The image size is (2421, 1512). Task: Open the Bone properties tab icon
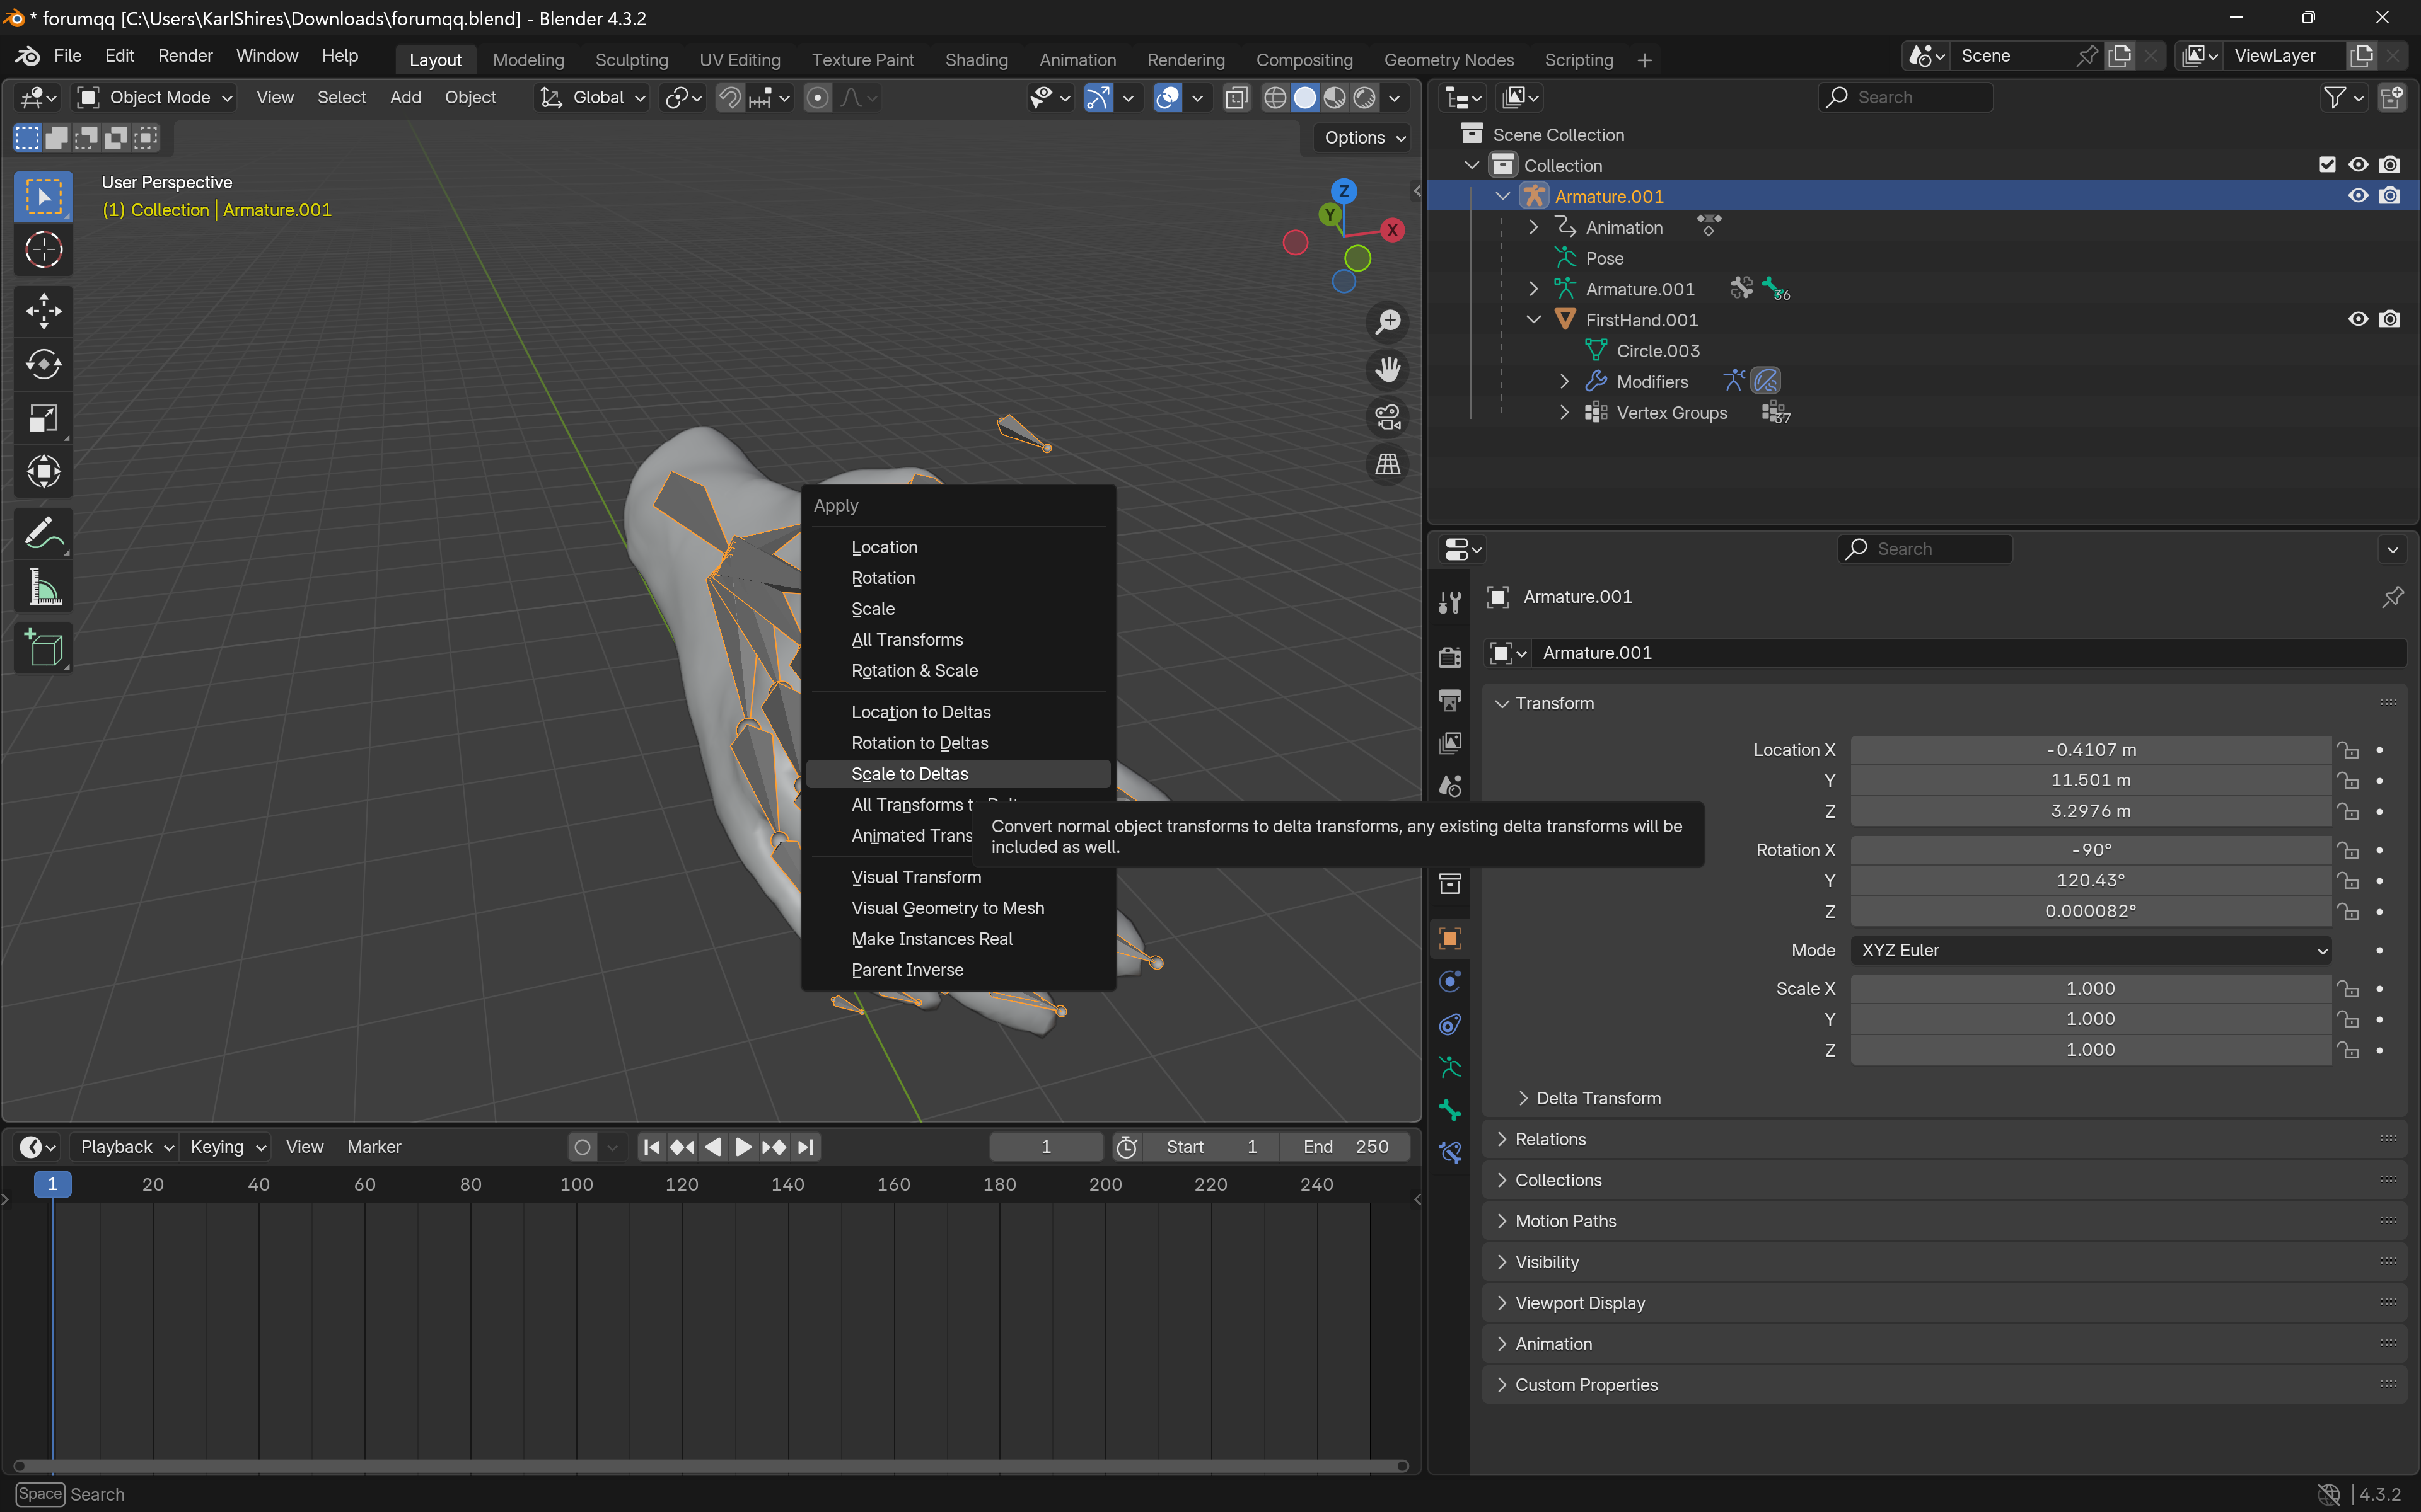click(x=1449, y=1110)
